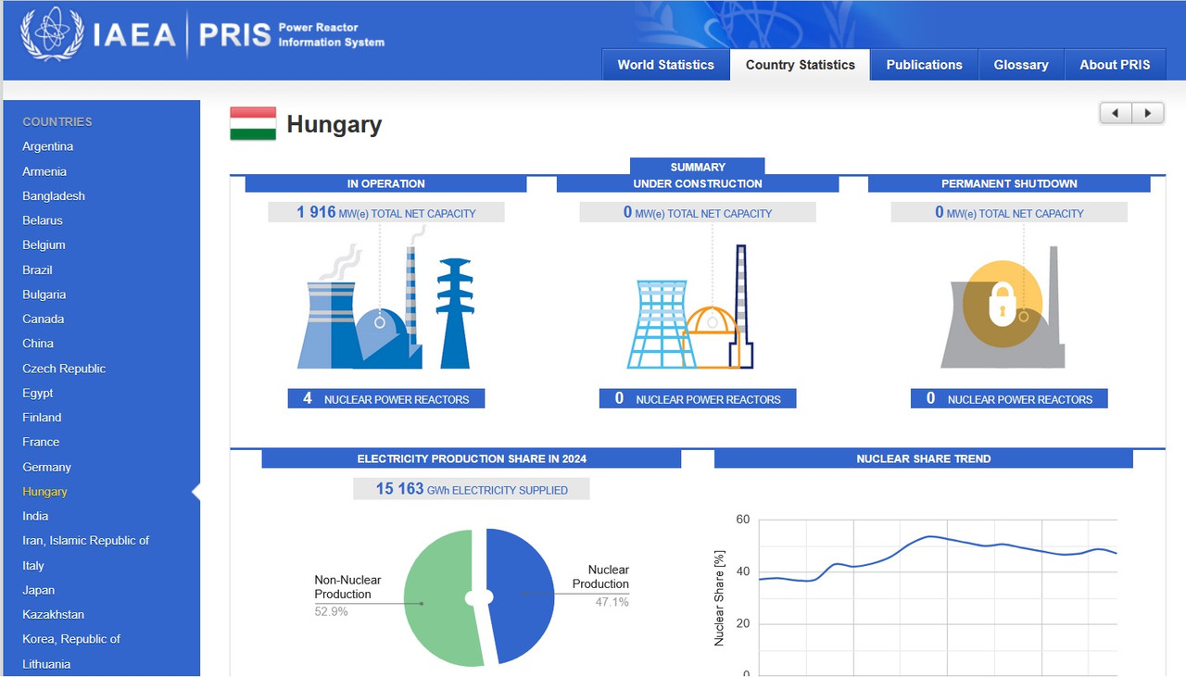Select the Country Statistics tab
This screenshot has height=677, width=1186.
click(800, 65)
